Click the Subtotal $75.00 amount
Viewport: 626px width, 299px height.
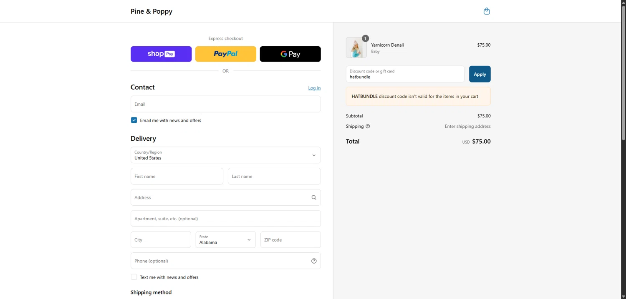pyautogui.click(x=484, y=116)
